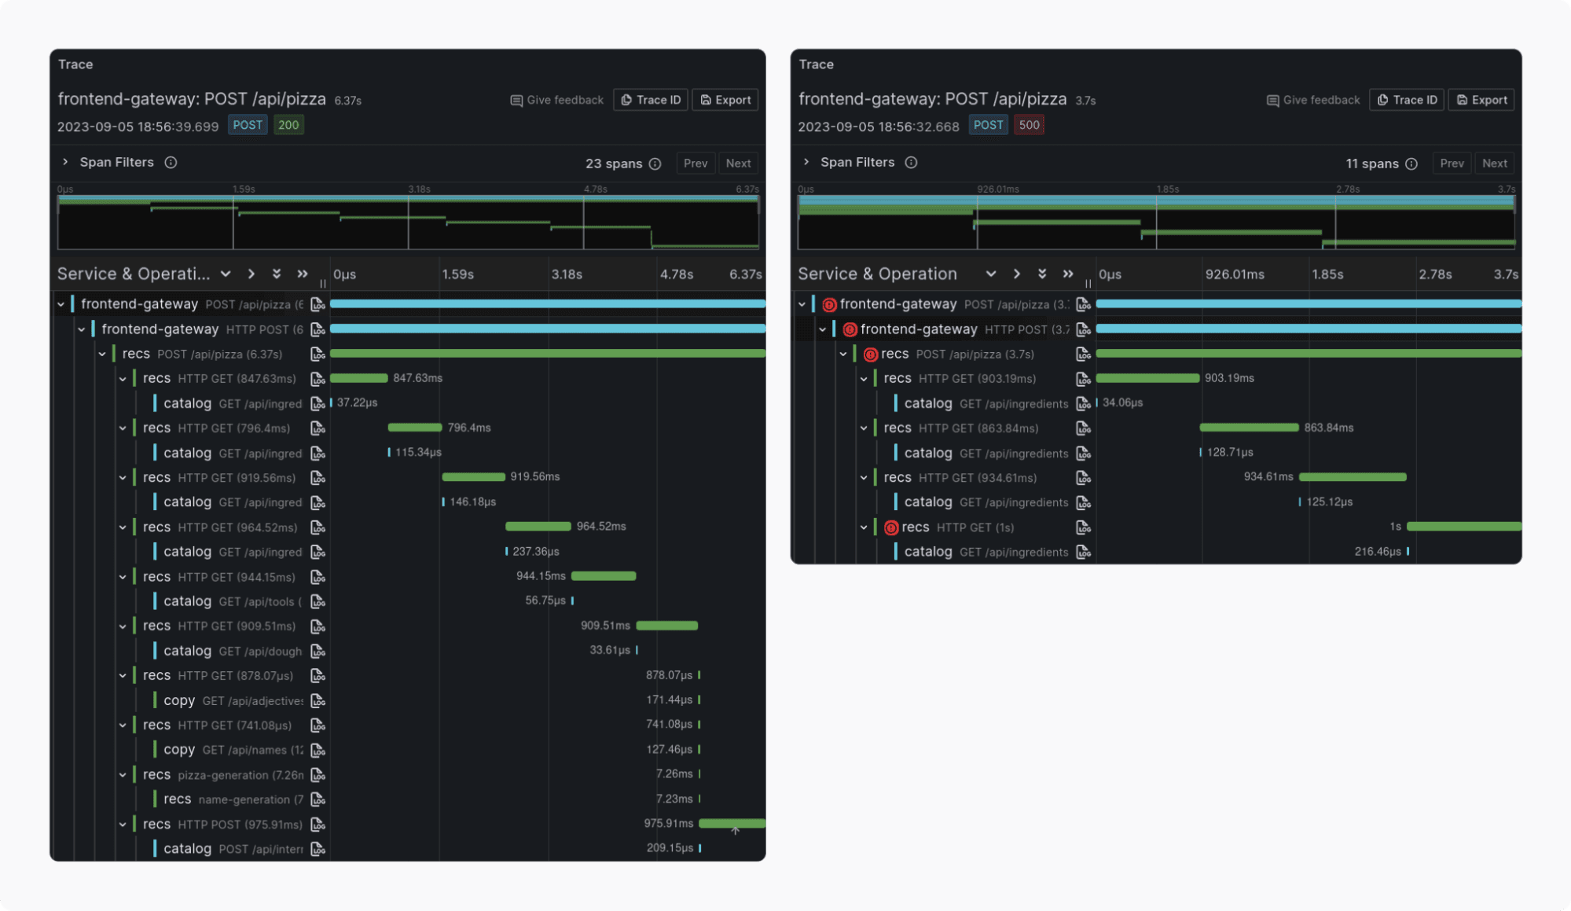Collapse left recs HTTP GET (878.07µs) span
The image size is (1571, 911).
[123, 676]
